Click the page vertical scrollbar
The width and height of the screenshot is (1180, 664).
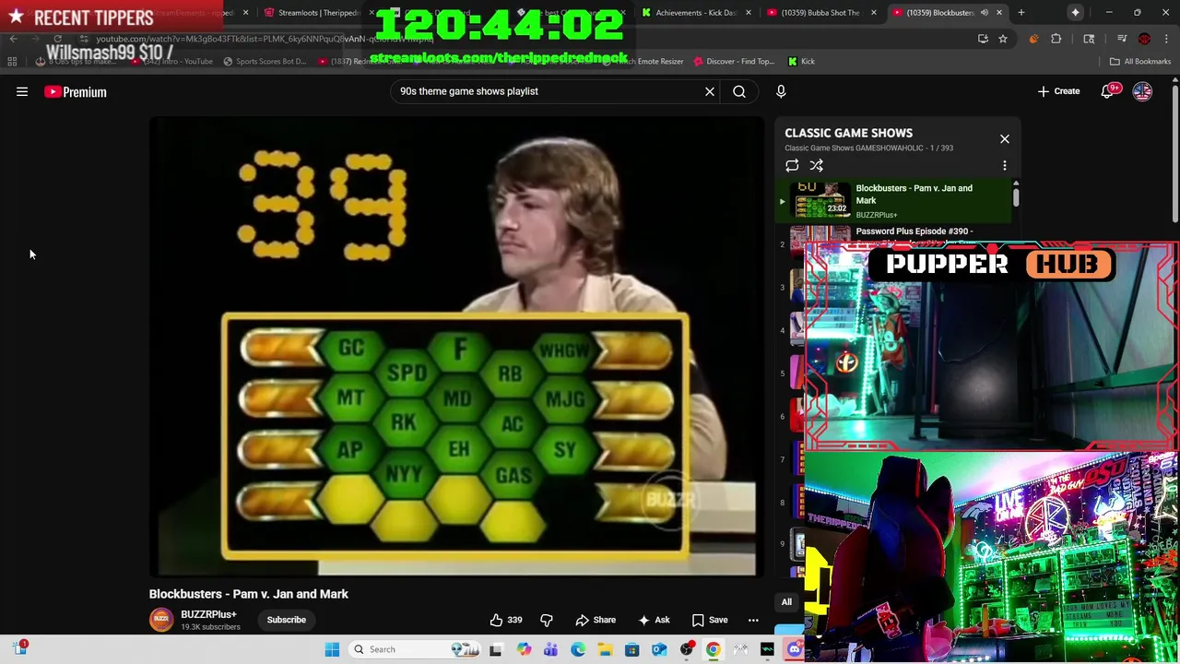[1174, 152]
